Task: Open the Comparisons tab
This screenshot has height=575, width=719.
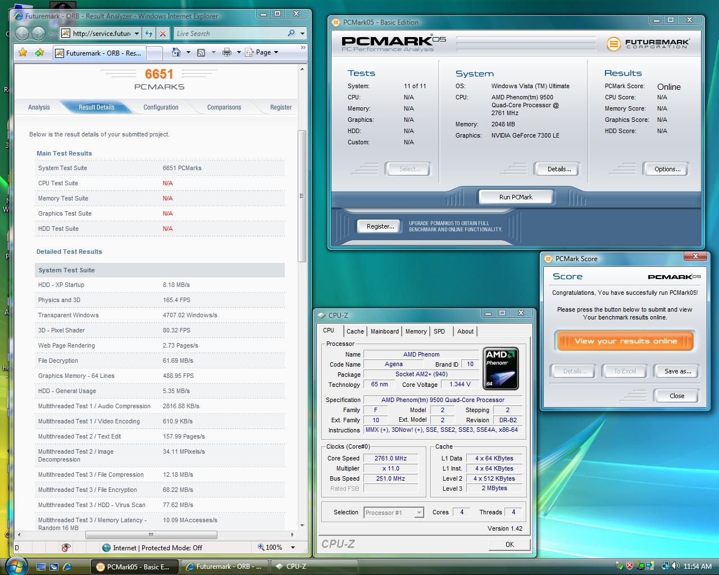Action: 224,107
